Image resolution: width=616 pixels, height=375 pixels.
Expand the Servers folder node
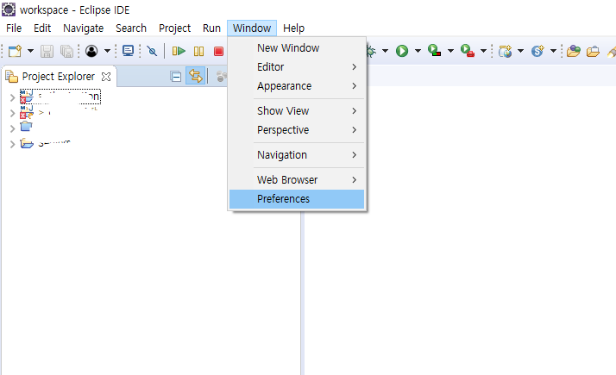pyautogui.click(x=12, y=144)
